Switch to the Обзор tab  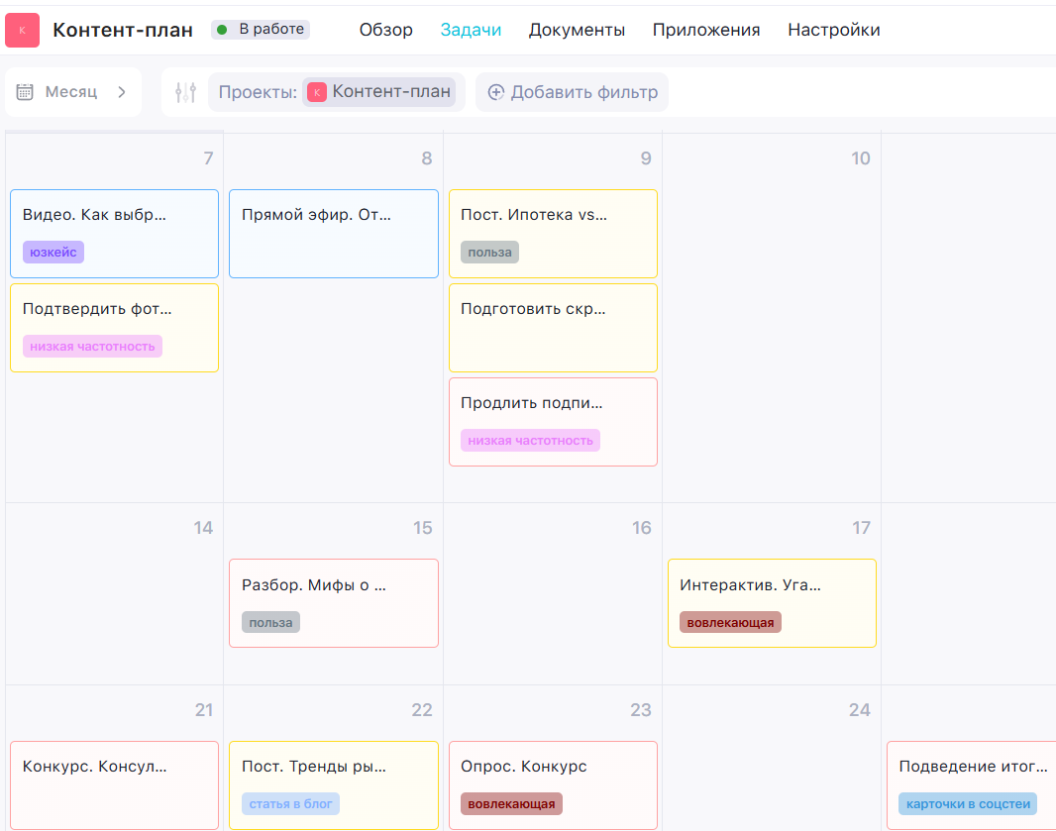pos(386,31)
